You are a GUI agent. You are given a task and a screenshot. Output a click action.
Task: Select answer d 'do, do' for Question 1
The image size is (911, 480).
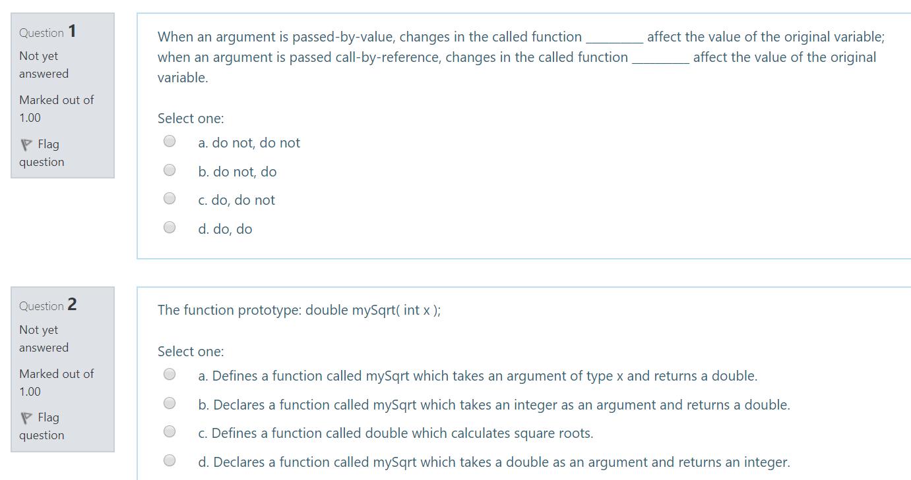pyautogui.click(x=169, y=227)
